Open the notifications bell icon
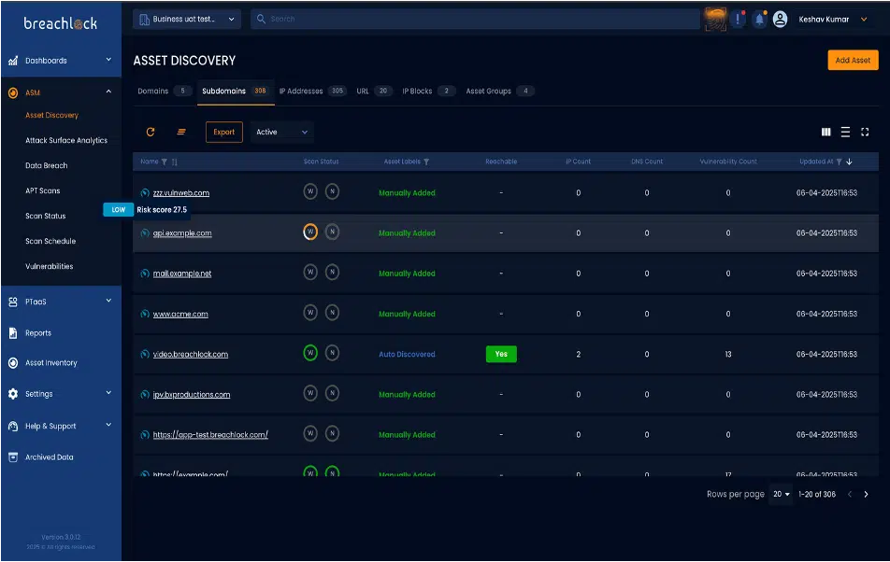The image size is (890, 562). (x=759, y=20)
